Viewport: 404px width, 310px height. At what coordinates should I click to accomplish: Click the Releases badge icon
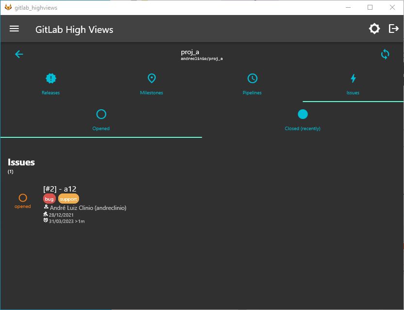[x=51, y=78]
